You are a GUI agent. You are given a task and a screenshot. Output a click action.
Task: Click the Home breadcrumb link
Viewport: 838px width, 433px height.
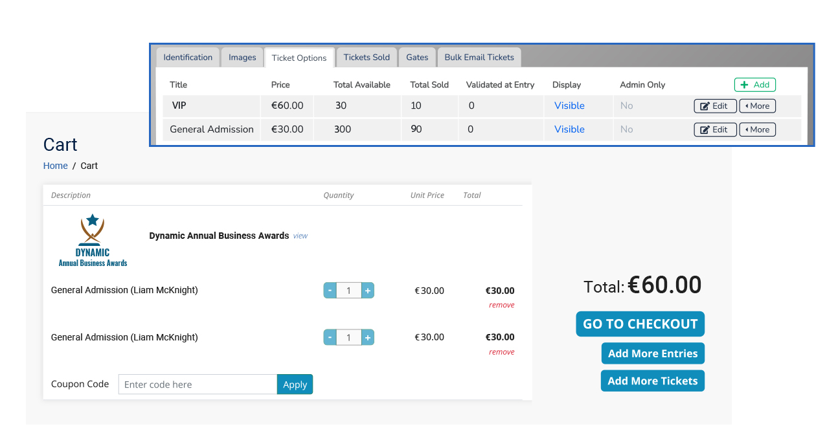pyautogui.click(x=55, y=166)
